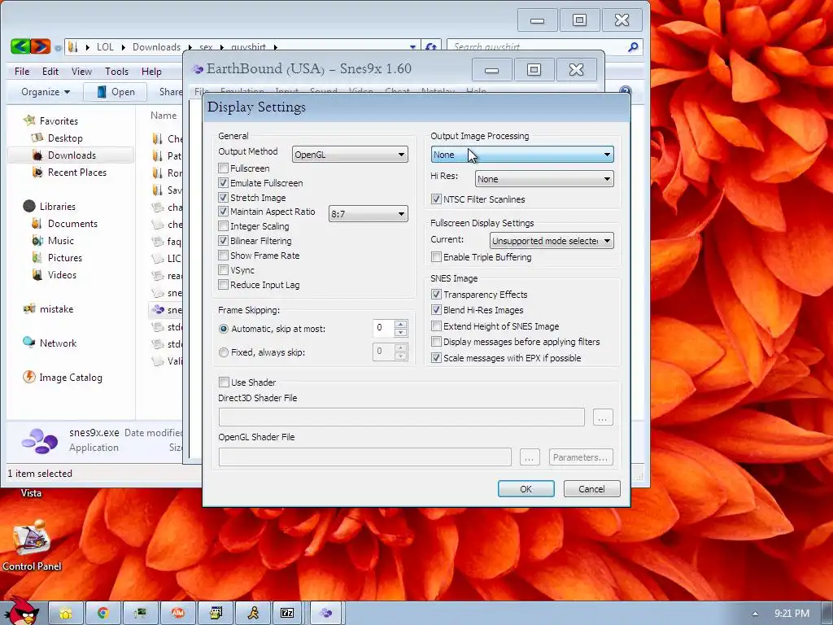Screen dimensions: 833x625
Task: Disable Bilinear Filtering
Action: [224, 241]
